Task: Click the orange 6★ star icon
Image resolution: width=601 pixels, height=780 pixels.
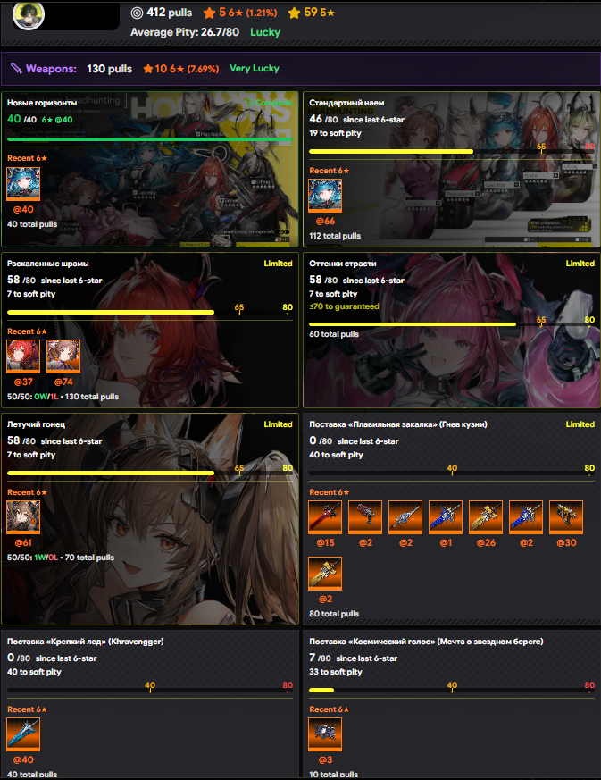Action: pyautogui.click(x=209, y=13)
